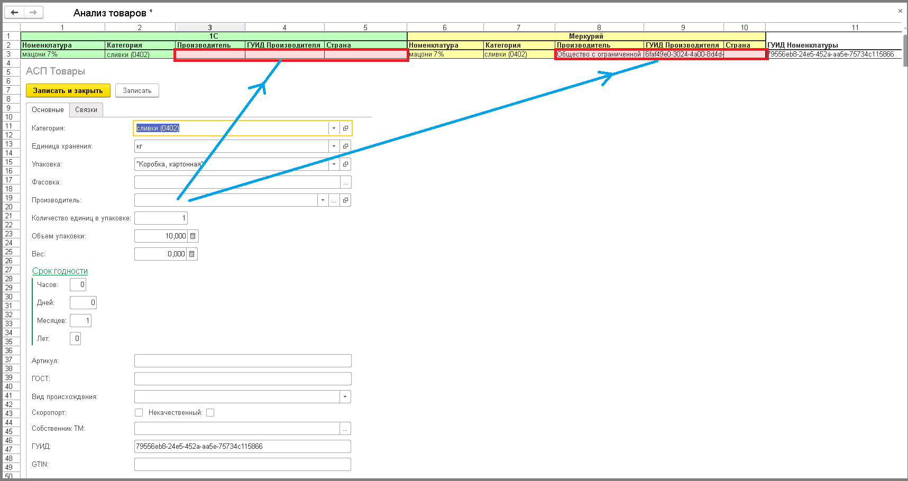Open calculator for Вес field
The image size is (908, 481).
click(x=192, y=254)
